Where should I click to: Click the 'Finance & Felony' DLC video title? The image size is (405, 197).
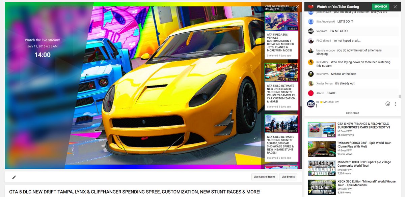point(364,126)
